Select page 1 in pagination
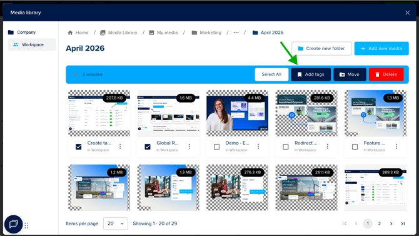419x236 pixels. point(368,223)
